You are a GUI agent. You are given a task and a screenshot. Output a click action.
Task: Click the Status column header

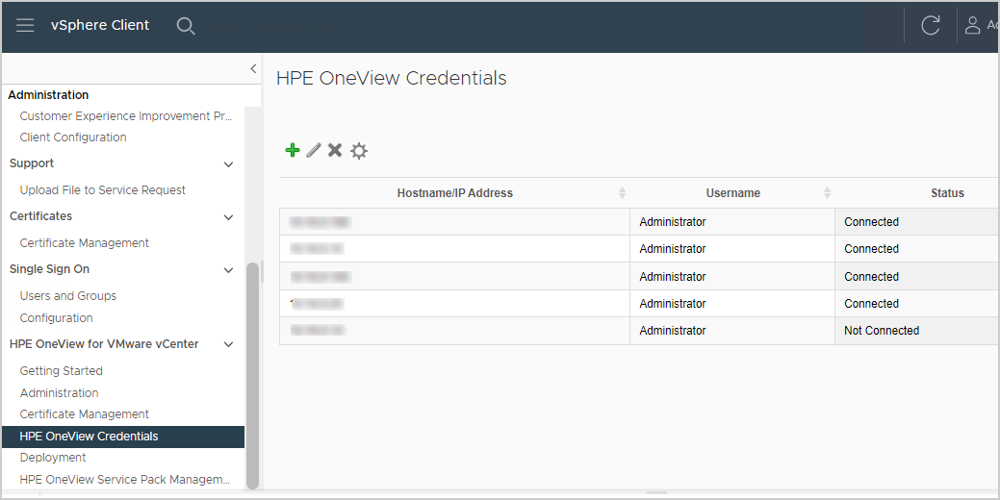click(x=947, y=193)
